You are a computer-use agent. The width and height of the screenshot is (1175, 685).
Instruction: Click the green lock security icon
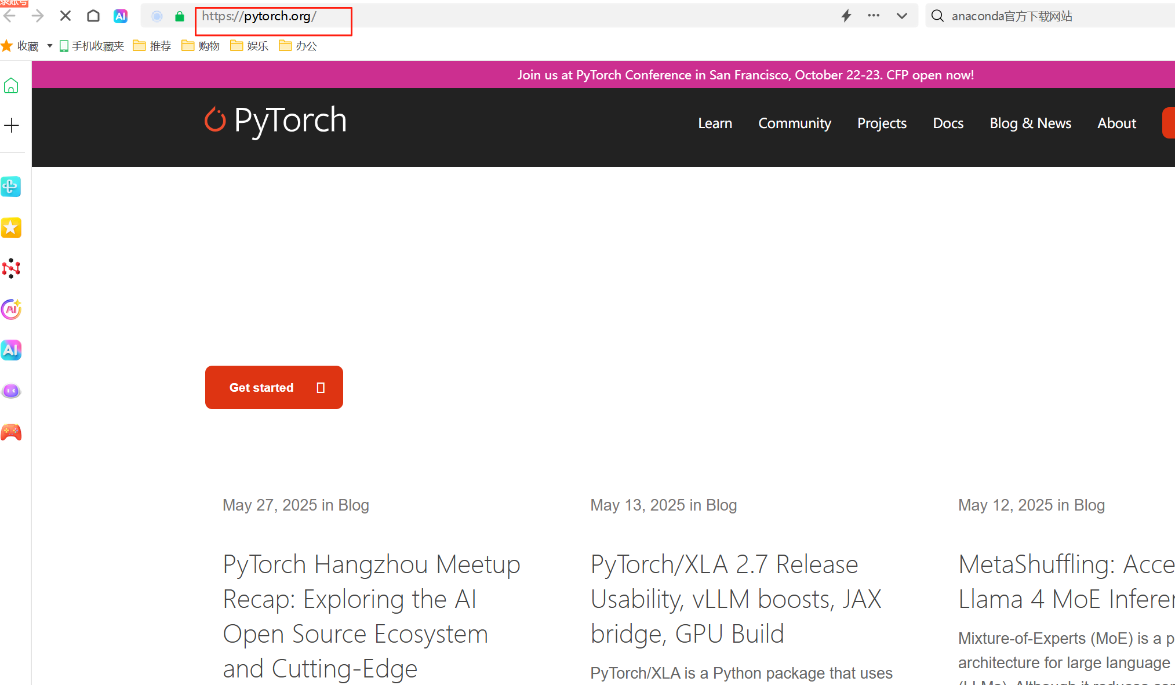click(180, 16)
